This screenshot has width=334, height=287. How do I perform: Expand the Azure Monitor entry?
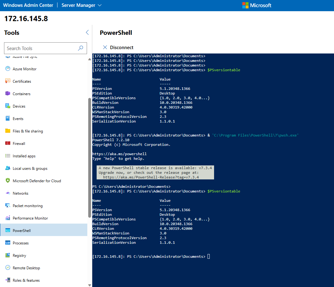click(x=24, y=69)
